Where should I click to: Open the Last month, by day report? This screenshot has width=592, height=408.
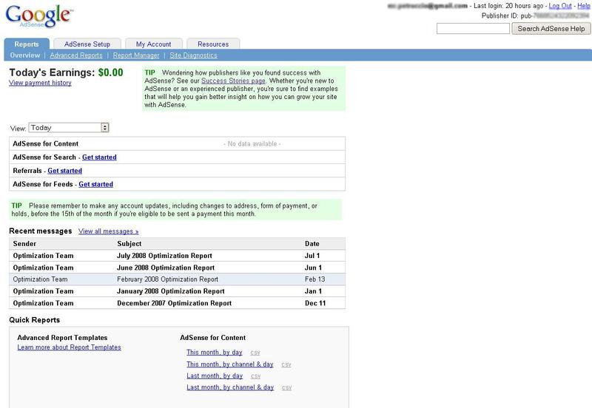click(x=215, y=376)
